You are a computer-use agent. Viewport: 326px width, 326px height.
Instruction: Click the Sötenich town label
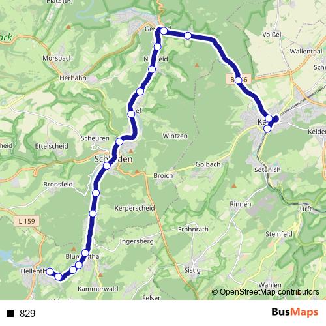point(267,170)
